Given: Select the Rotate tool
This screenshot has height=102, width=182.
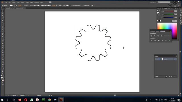Looking at the screenshot, I should pyautogui.click(x=3, y=39).
